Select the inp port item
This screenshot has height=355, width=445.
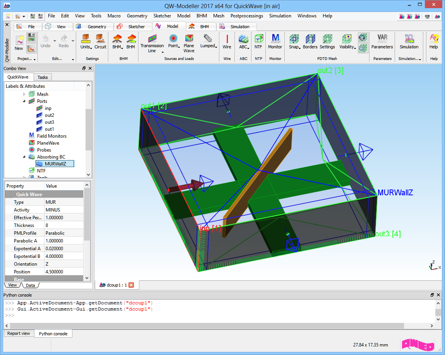[48, 108]
